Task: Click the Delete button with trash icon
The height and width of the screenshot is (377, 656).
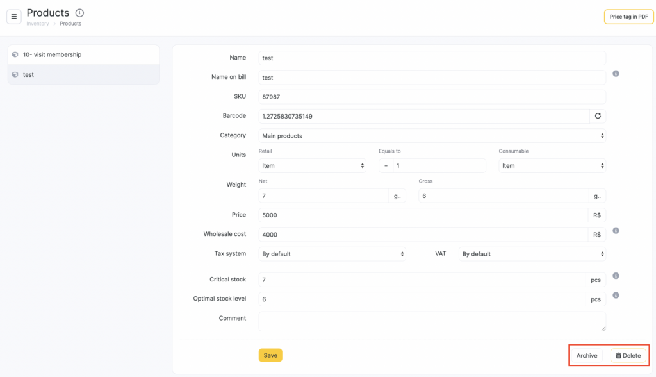Action: click(628, 356)
